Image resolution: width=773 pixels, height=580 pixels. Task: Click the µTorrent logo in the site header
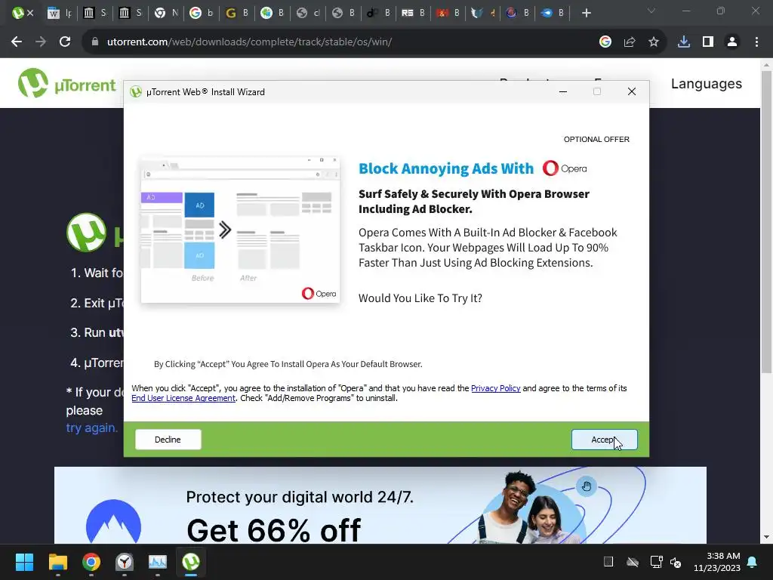click(x=66, y=83)
